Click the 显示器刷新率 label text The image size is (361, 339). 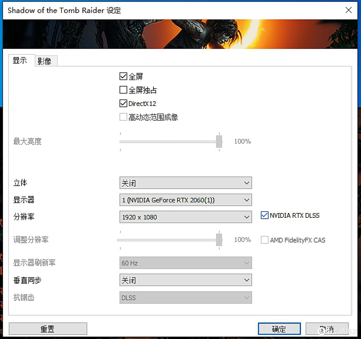[x=34, y=263]
